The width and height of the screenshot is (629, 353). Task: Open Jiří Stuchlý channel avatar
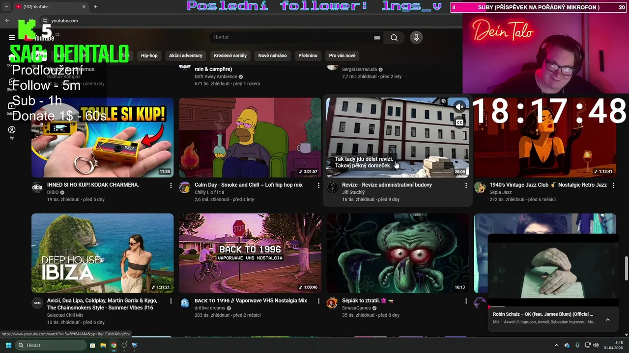[x=332, y=187]
